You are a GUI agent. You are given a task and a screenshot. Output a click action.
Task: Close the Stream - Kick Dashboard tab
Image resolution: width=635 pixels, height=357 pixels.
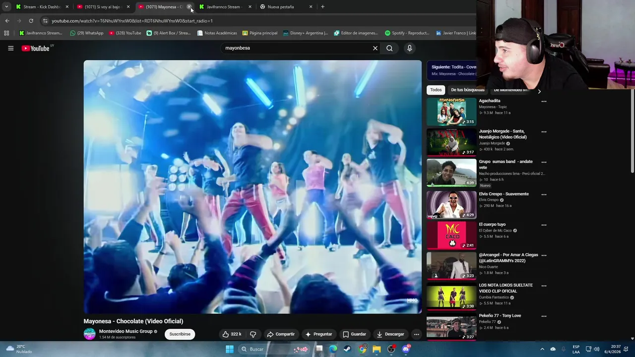point(67,7)
